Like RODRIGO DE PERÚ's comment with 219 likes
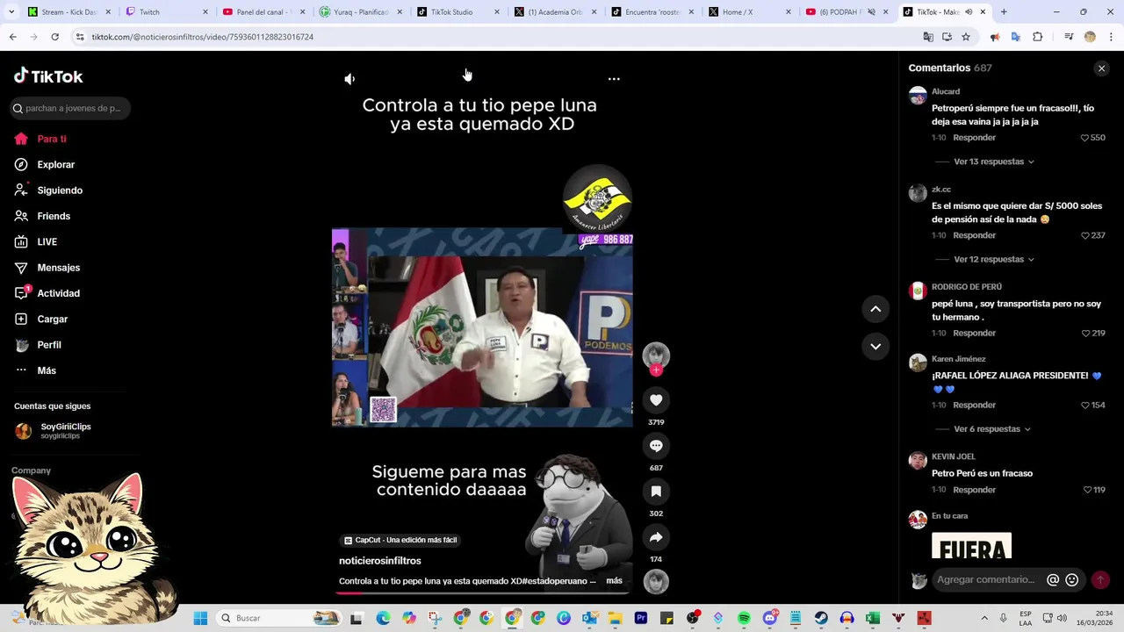This screenshot has height=632, width=1124. [x=1085, y=334]
